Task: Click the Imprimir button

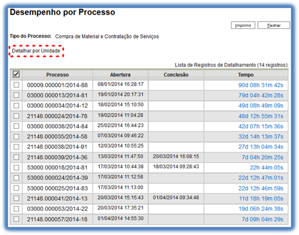Action: 243,25
